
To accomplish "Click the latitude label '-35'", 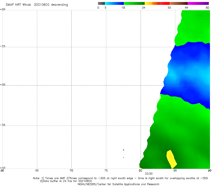I will 3,125.
